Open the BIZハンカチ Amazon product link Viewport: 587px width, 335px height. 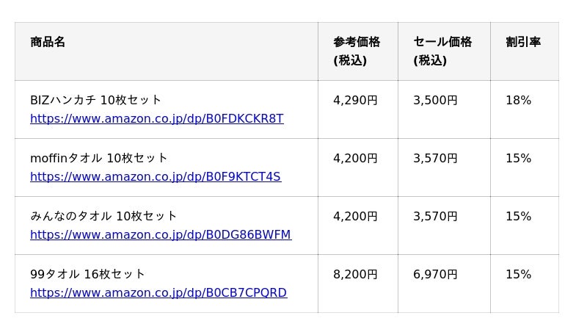(x=156, y=119)
